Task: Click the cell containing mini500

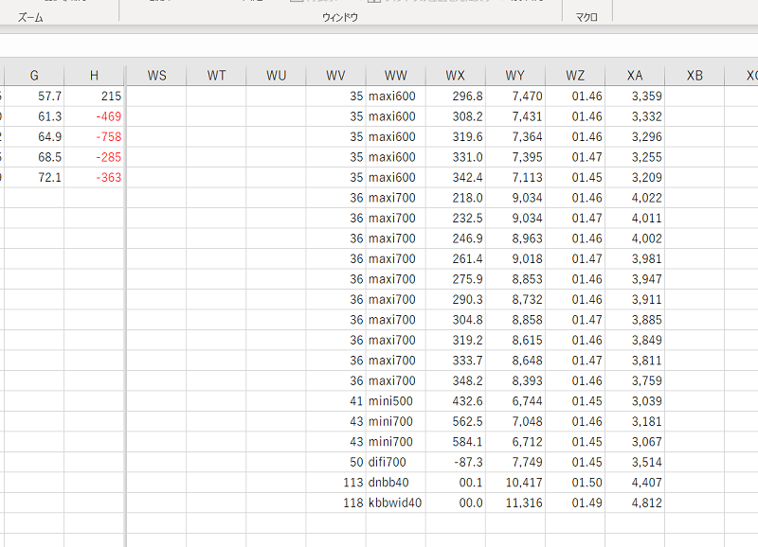Action: click(396, 401)
